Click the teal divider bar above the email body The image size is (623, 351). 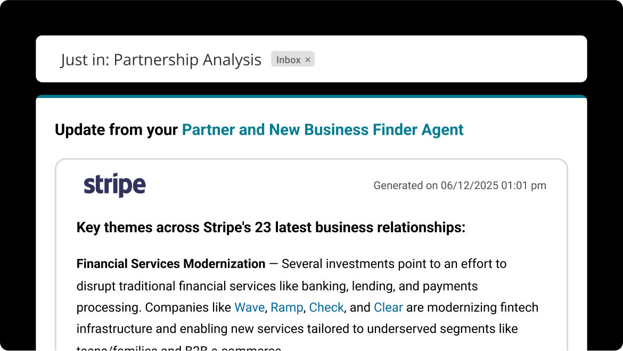pos(311,96)
